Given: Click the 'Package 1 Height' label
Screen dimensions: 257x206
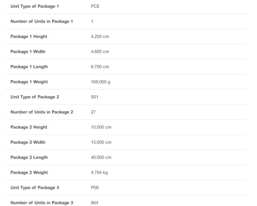Looking at the screenshot, I should click(x=29, y=37).
